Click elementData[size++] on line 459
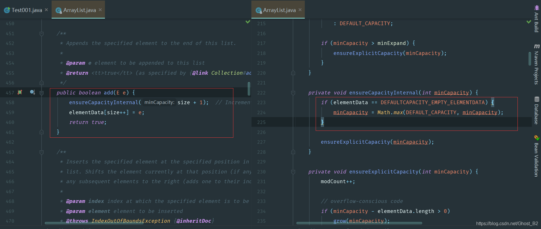Viewport: 541px width, 229px height. 99,112
